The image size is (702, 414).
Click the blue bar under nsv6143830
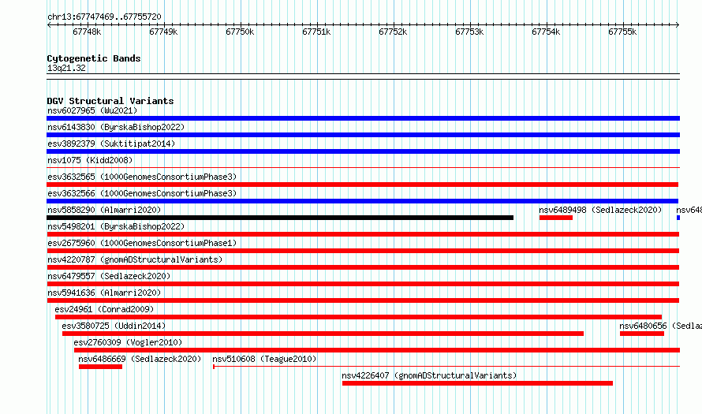363,135
